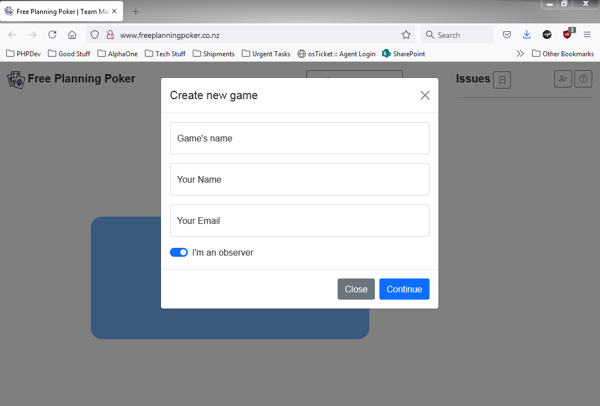Toggle the I'm an observer switch
The image size is (600, 406).
point(179,252)
